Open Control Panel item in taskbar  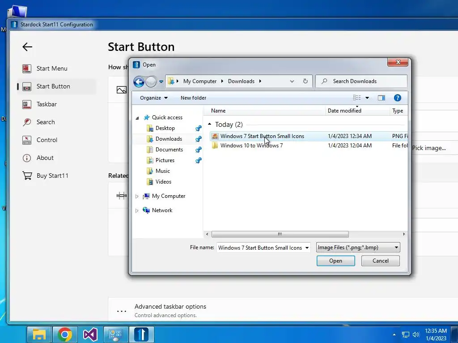pos(116,335)
